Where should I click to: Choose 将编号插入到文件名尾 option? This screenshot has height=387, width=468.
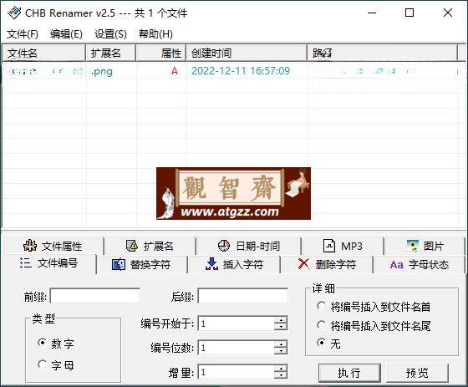321,325
